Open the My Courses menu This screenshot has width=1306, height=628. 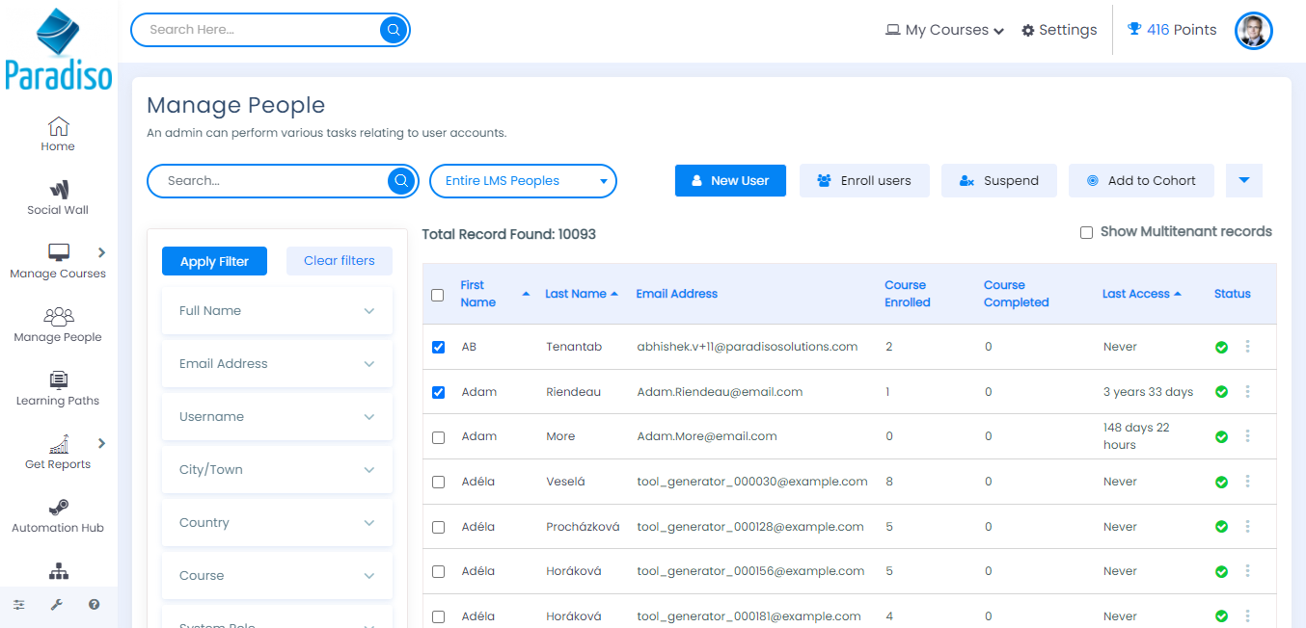(945, 30)
